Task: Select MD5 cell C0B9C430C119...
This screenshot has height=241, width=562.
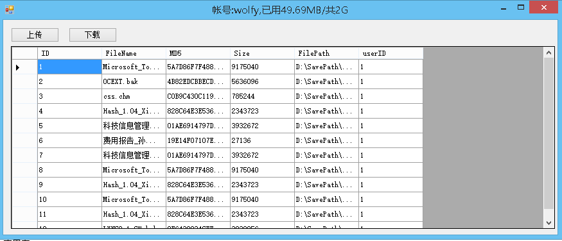Action: tap(198, 96)
